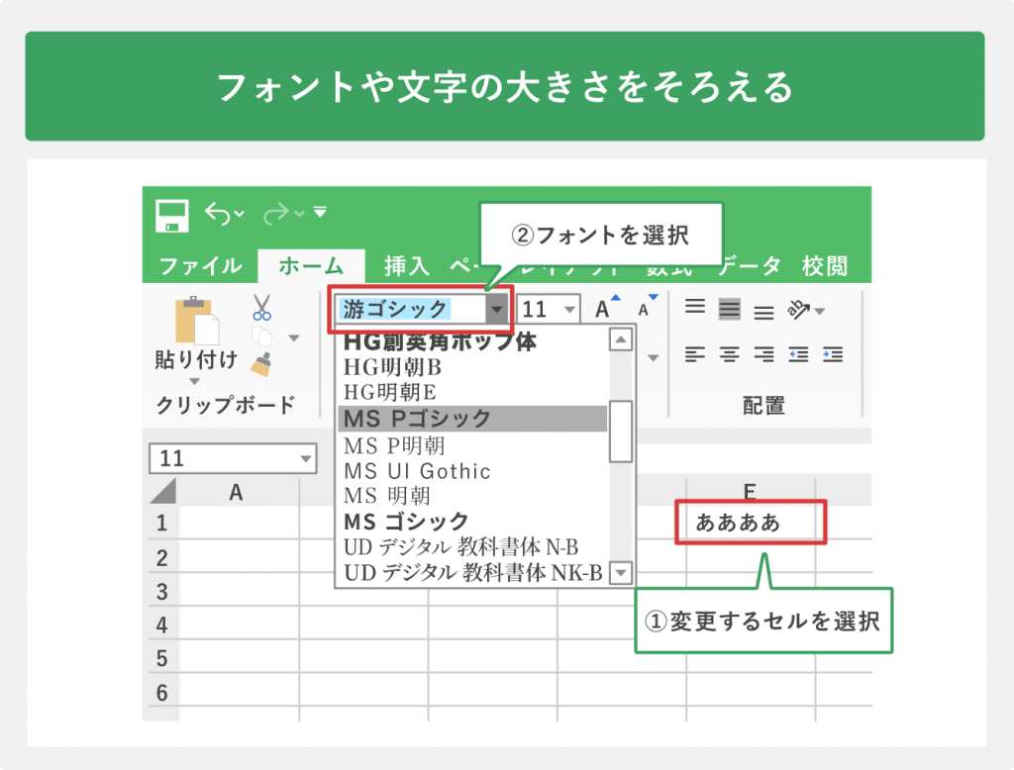Image resolution: width=1014 pixels, height=770 pixels.
Task: Open the font size dropdown arrow
Action: pyautogui.click(x=569, y=310)
